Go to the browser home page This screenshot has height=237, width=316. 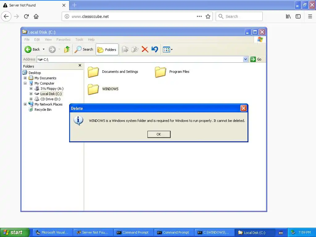click(x=36, y=16)
